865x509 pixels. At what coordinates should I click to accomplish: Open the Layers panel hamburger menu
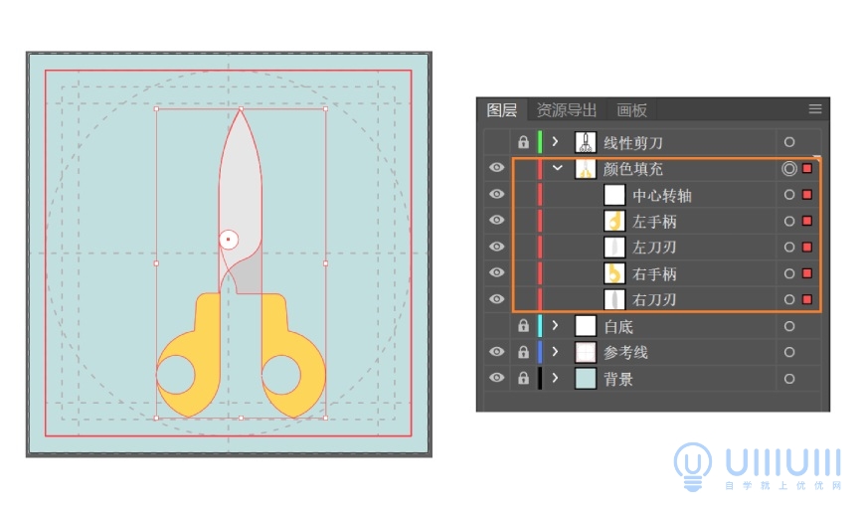click(x=815, y=109)
